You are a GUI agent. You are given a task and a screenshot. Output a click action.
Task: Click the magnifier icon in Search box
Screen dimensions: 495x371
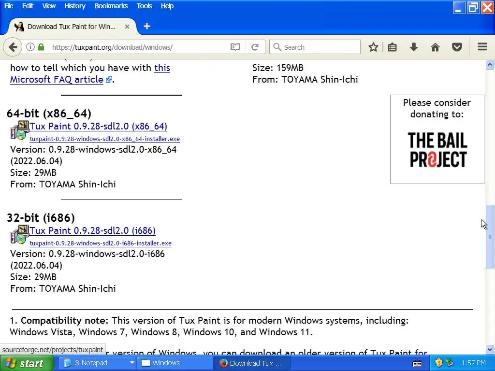pyautogui.click(x=277, y=47)
